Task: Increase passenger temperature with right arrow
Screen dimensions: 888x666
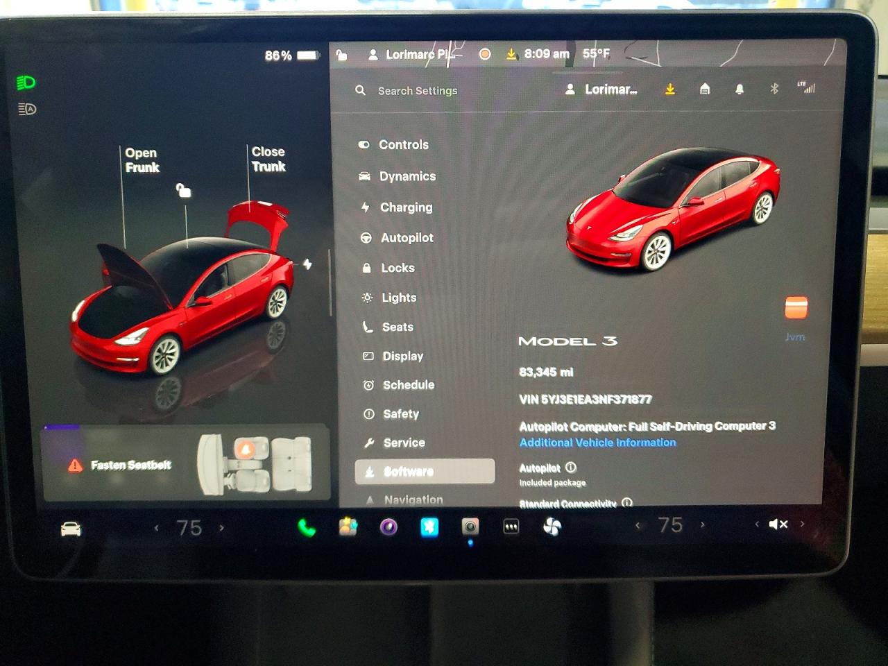Action: pyautogui.click(x=702, y=525)
